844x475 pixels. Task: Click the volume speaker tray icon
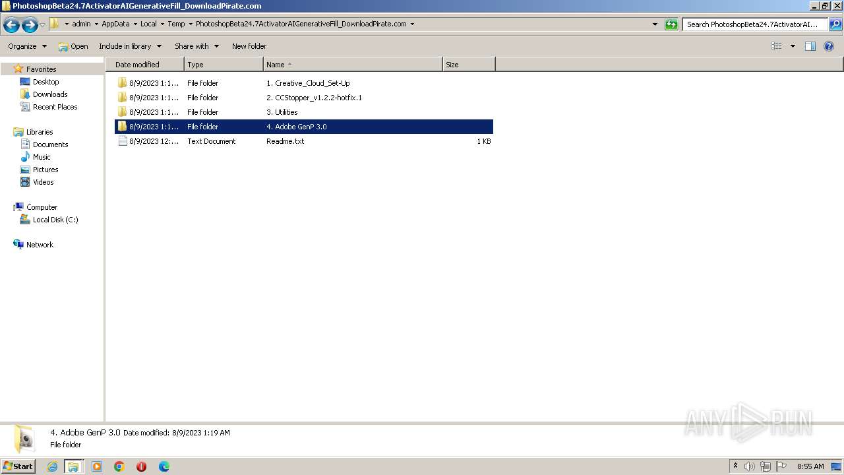749,466
